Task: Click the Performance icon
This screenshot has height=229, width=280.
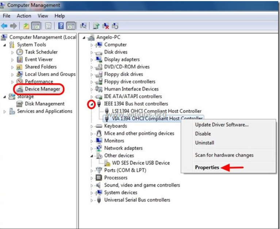Action: click(x=20, y=81)
